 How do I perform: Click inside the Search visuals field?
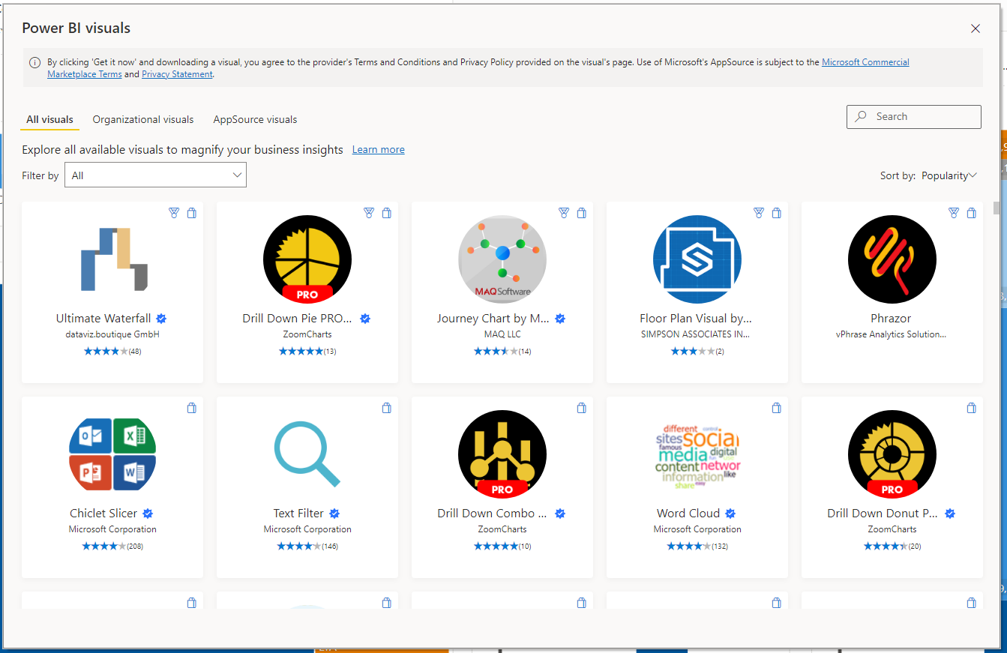(914, 117)
